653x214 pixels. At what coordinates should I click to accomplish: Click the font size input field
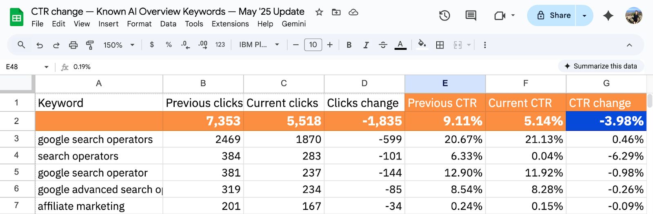[x=313, y=45]
